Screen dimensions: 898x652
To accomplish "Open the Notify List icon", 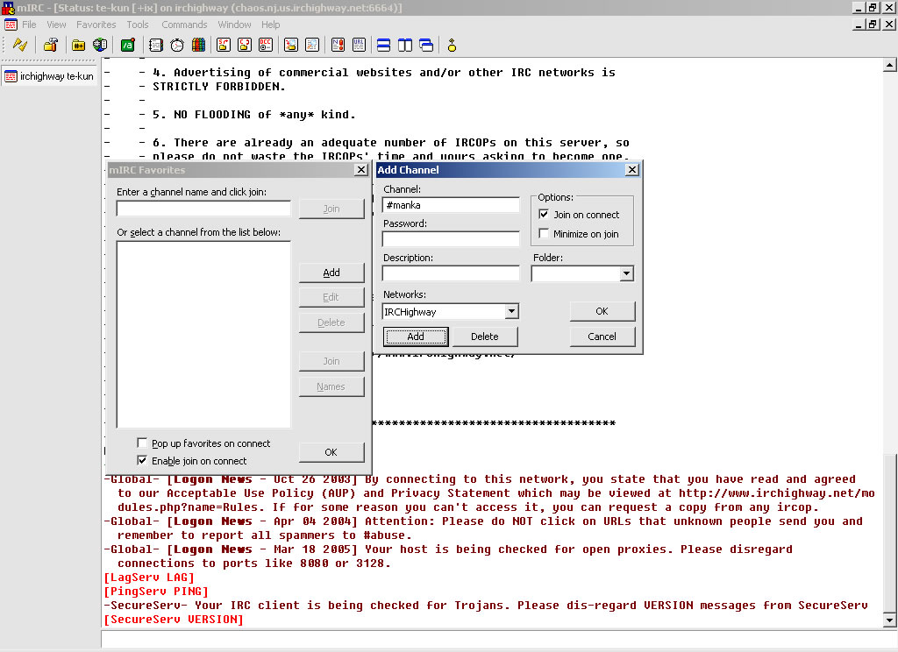I will pos(338,45).
